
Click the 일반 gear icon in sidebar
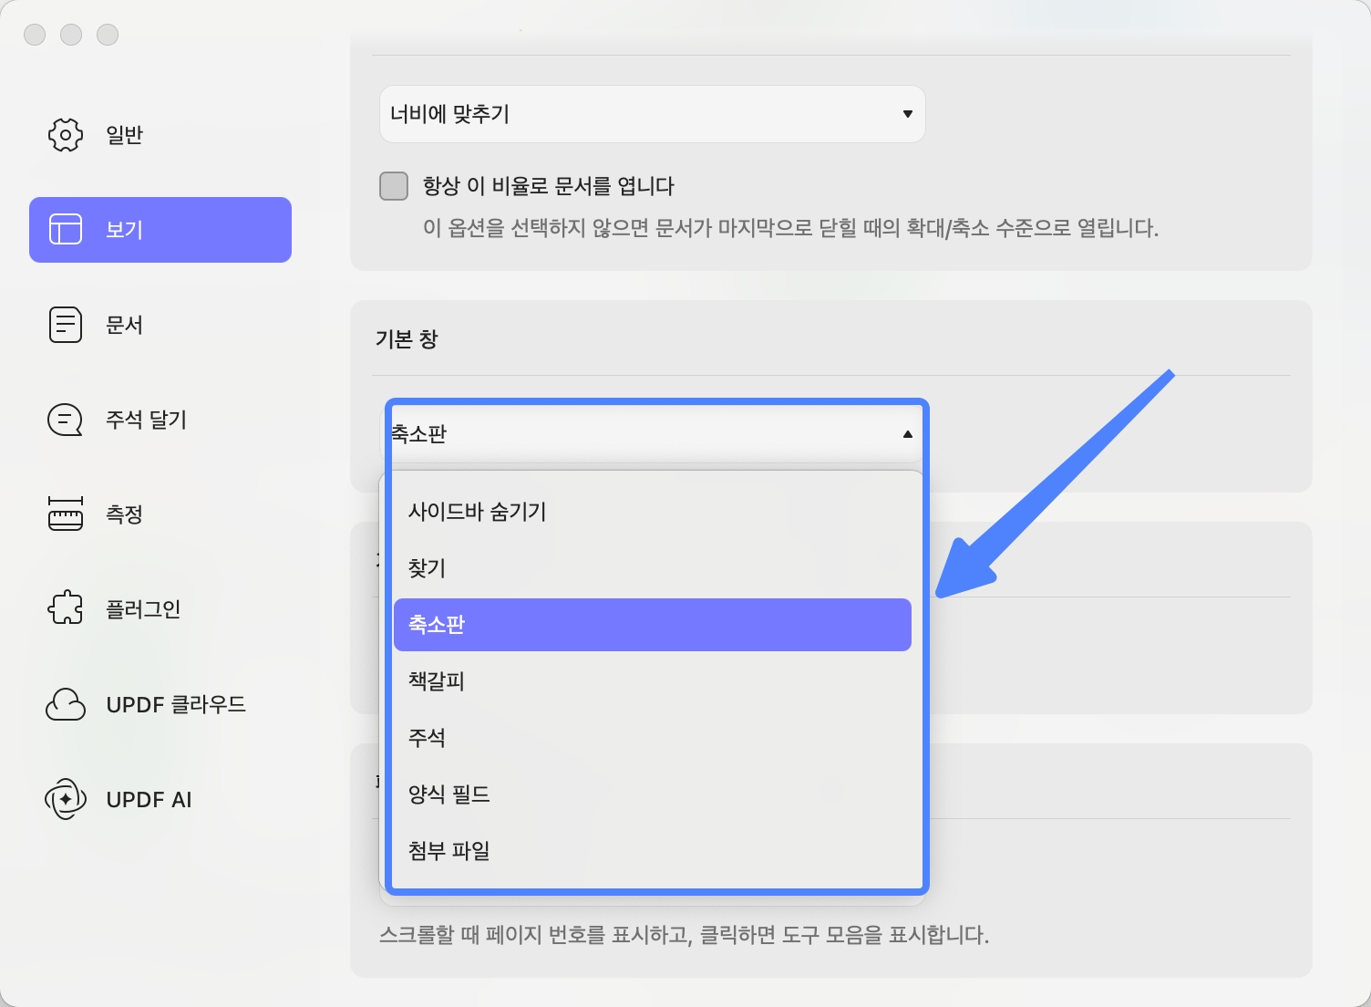click(x=66, y=135)
